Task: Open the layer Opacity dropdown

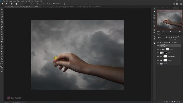Action: tap(178, 40)
